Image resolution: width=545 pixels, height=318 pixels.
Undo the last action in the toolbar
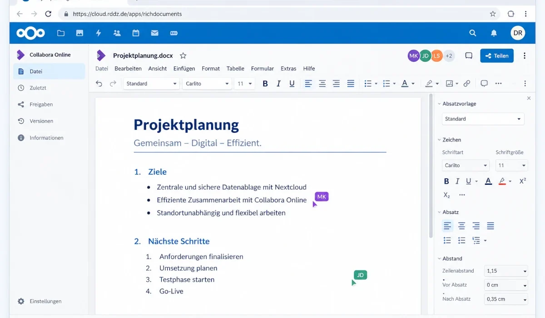tap(99, 84)
